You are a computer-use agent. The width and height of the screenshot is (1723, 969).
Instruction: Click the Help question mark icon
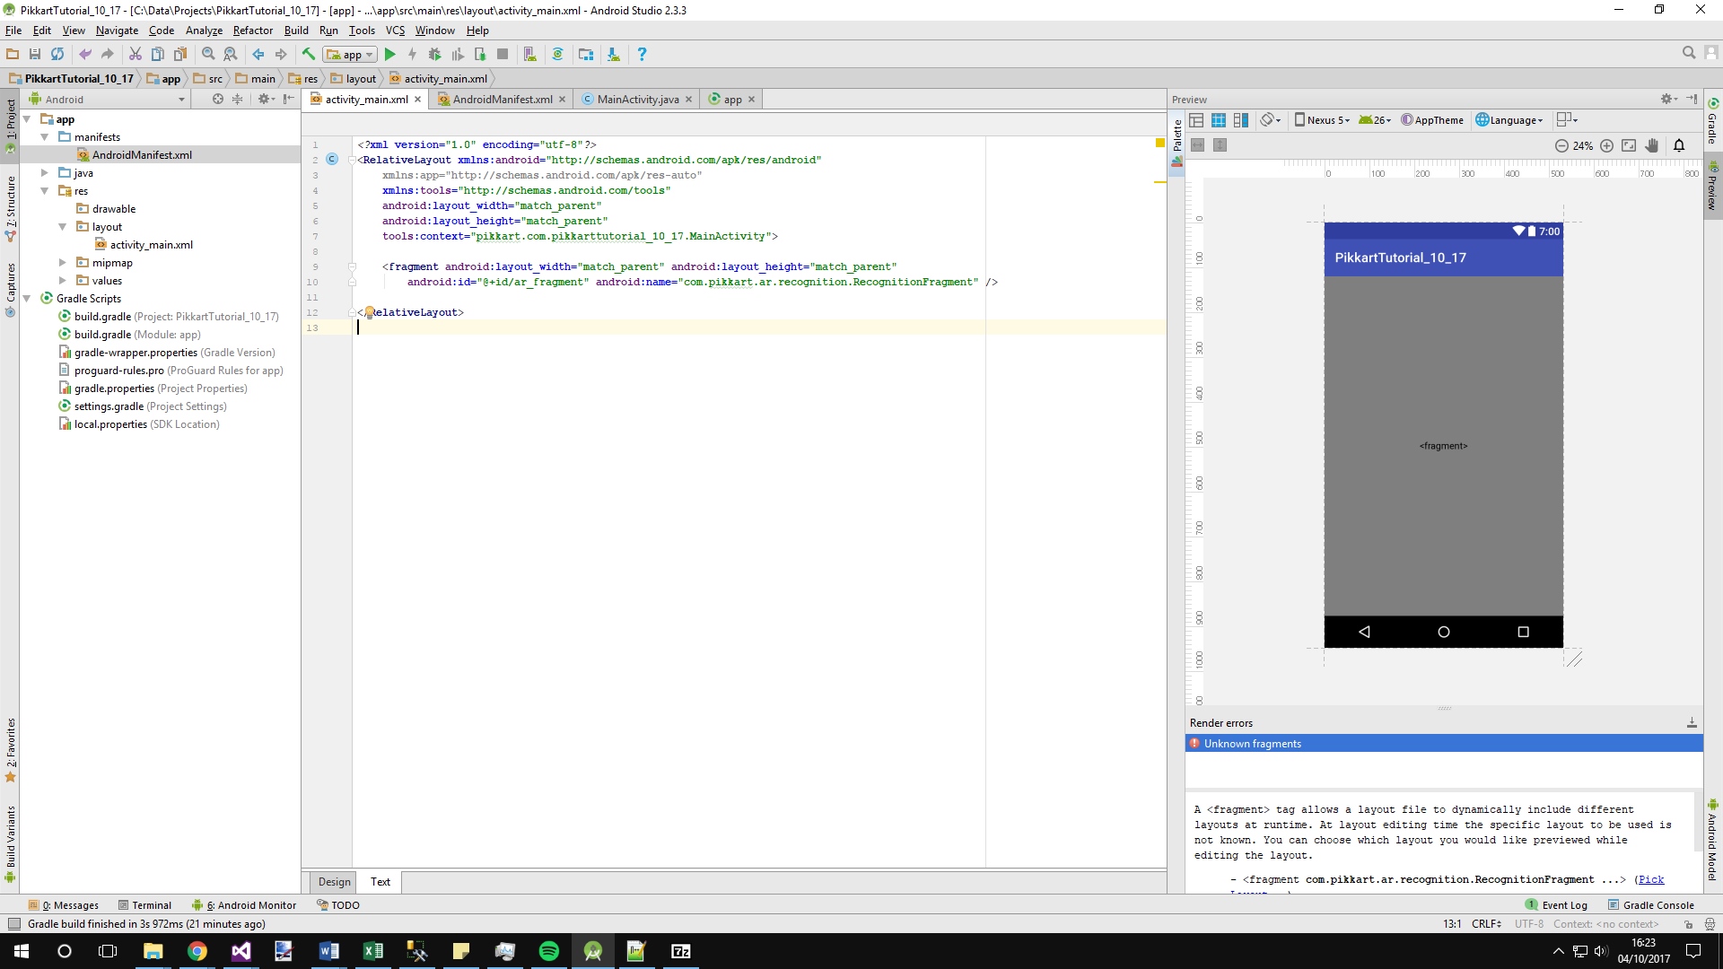point(642,55)
